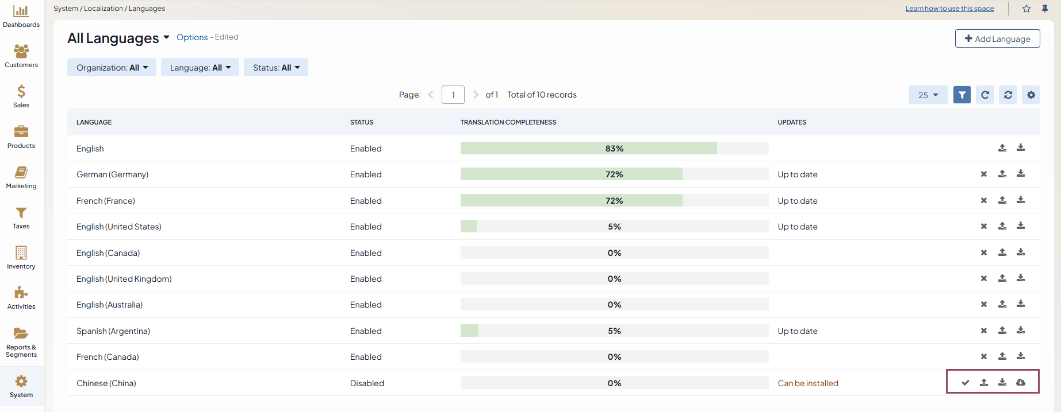Click the grid refresh button

[985, 95]
